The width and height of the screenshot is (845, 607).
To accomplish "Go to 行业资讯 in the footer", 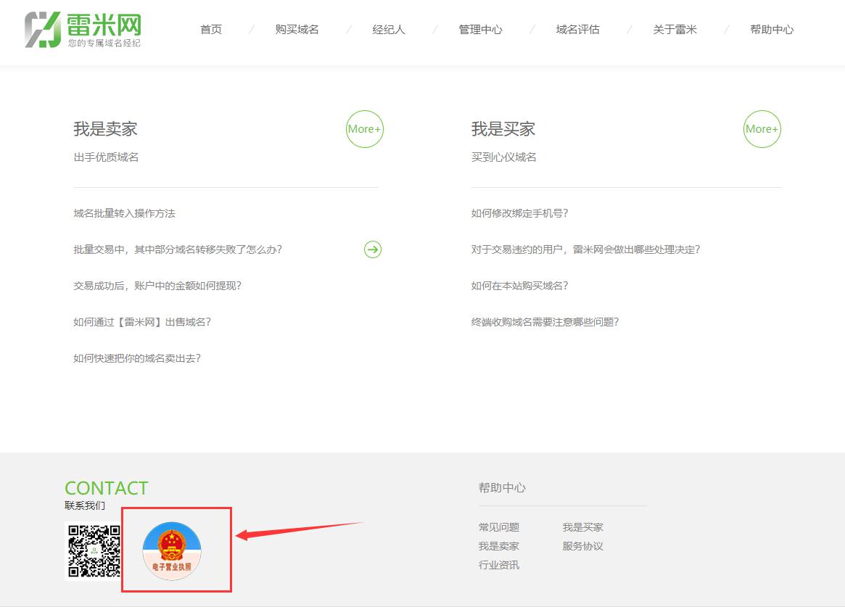I will tap(499, 565).
